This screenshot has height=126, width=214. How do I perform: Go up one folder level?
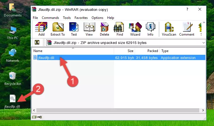click(37, 42)
